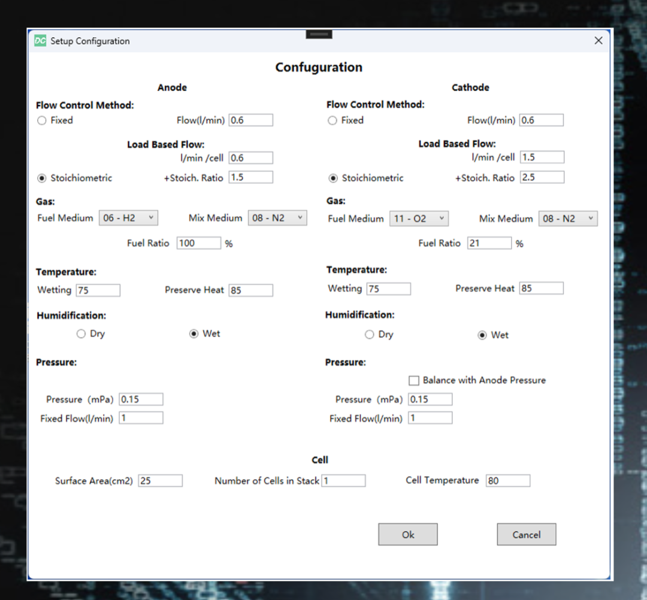This screenshot has width=647, height=600.
Task: Select Fixed flow control for Anode
Action: point(42,120)
